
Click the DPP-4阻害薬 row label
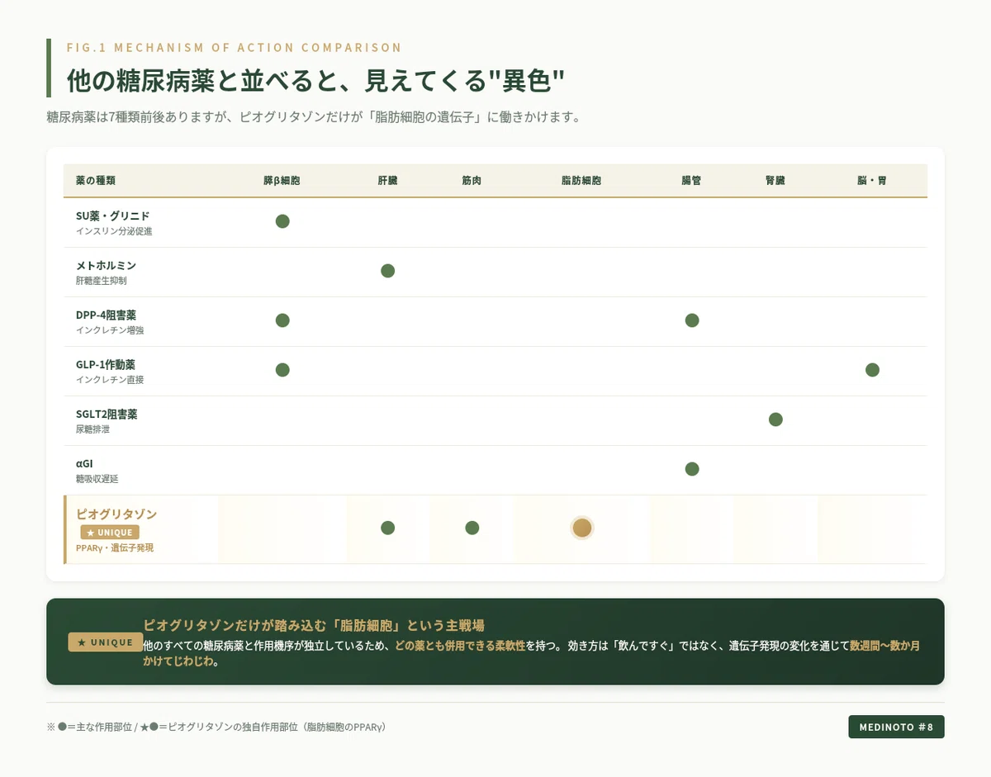click(x=106, y=315)
